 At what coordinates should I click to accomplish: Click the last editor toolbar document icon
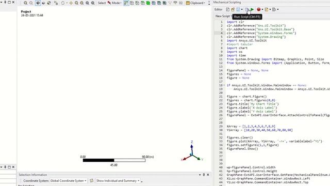[274, 9]
